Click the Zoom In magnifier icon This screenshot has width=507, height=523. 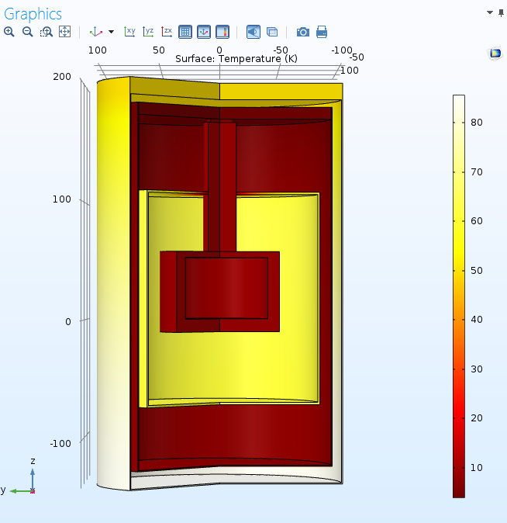point(9,32)
